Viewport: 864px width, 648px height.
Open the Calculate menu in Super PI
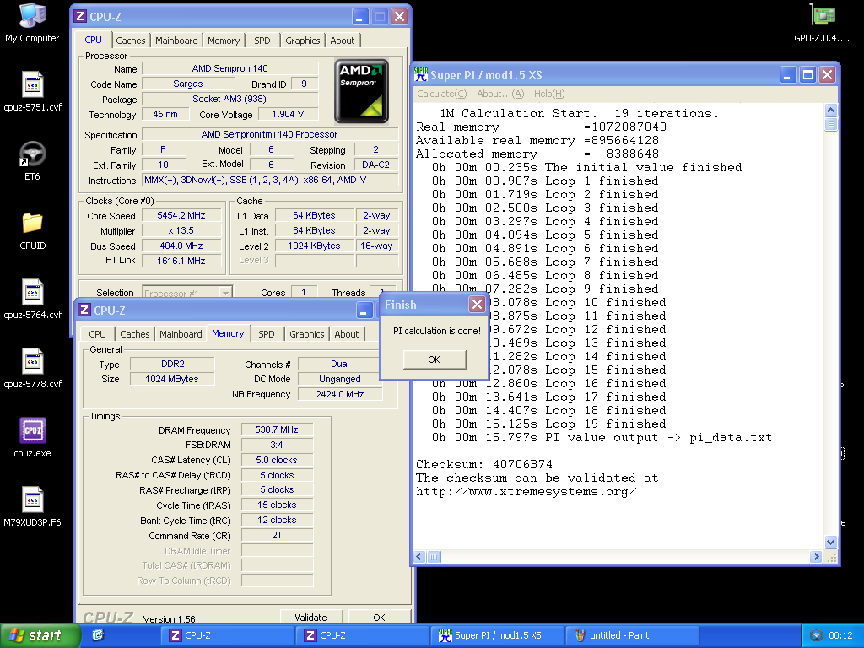point(442,94)
